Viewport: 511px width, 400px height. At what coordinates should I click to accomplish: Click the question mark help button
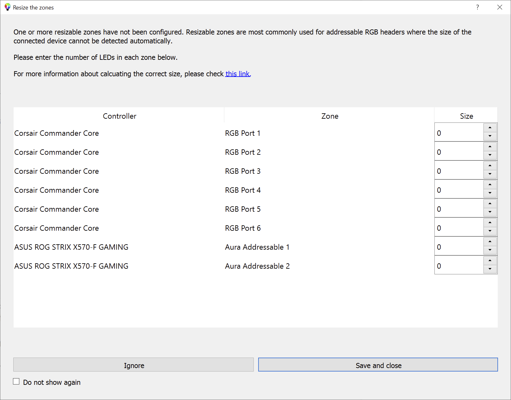pyautogui.click(x=477, y=7)
